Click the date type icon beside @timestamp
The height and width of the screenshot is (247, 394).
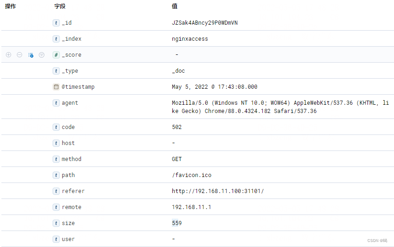56,87
